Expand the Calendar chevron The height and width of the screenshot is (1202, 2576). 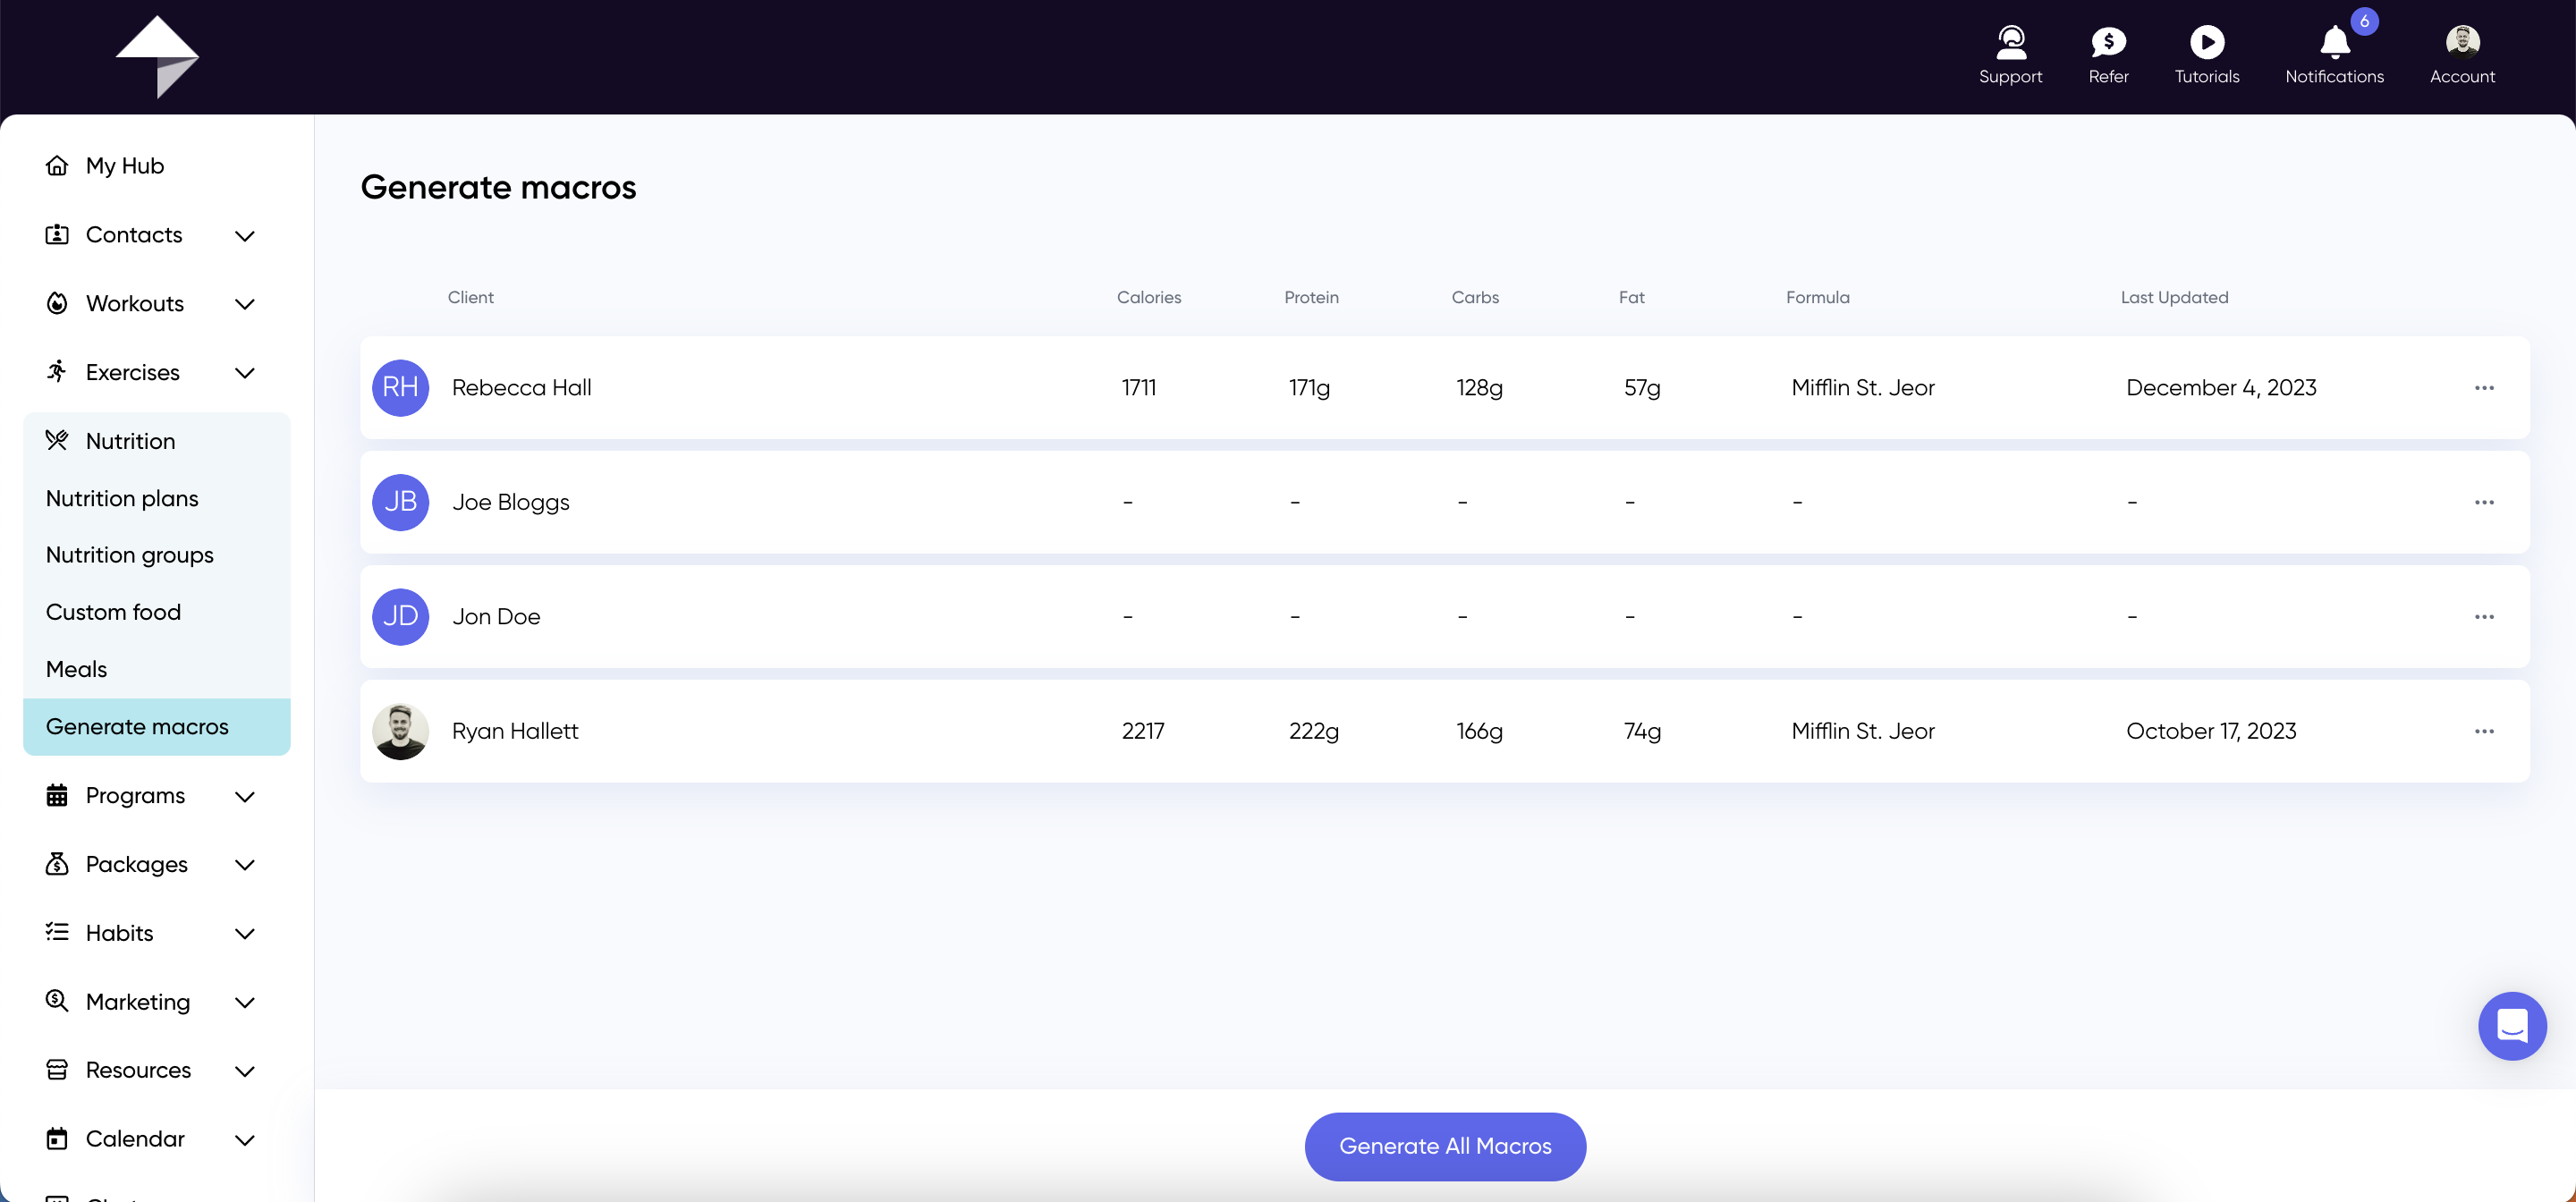point(244,1139)
